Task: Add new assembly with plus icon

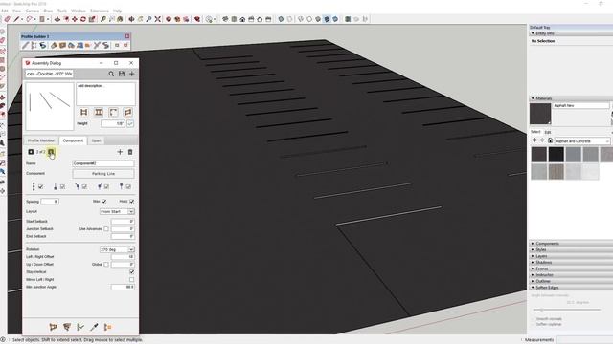Action: click(x=132, y=74)
